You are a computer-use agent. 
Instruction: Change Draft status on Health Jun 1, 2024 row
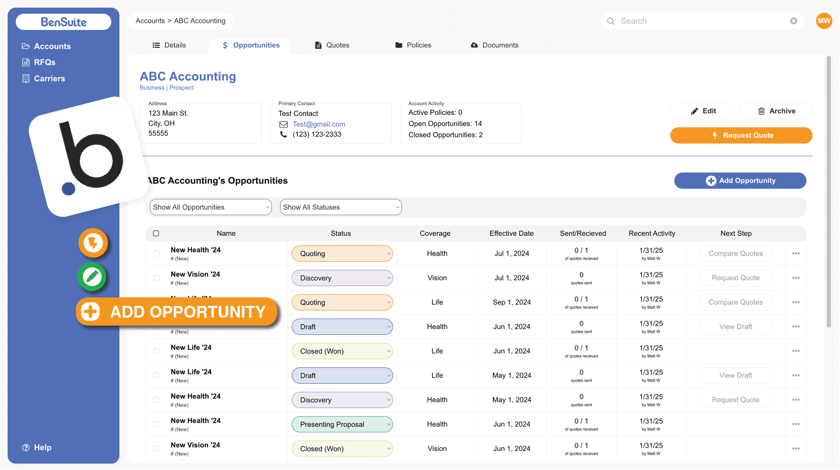342,327
